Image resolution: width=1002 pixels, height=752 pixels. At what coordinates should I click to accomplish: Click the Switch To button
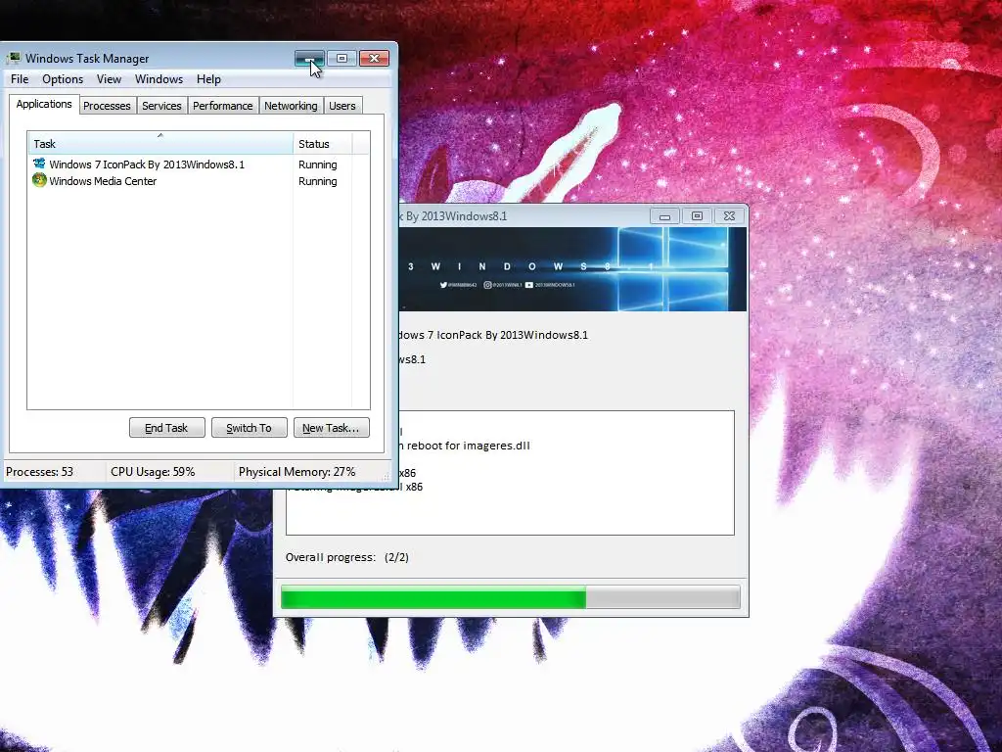click(x=249, y=428)
